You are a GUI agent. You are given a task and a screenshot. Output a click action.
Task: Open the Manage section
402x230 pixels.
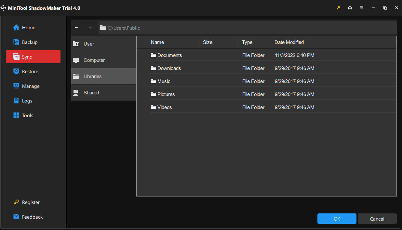[33, 86]
